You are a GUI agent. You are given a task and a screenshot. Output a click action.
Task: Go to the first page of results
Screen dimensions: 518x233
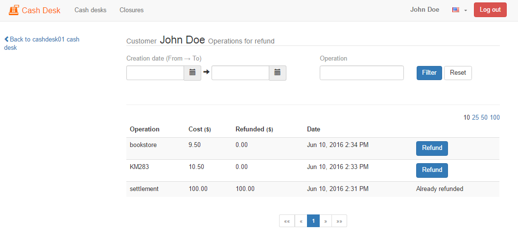[x=287, y=221]
